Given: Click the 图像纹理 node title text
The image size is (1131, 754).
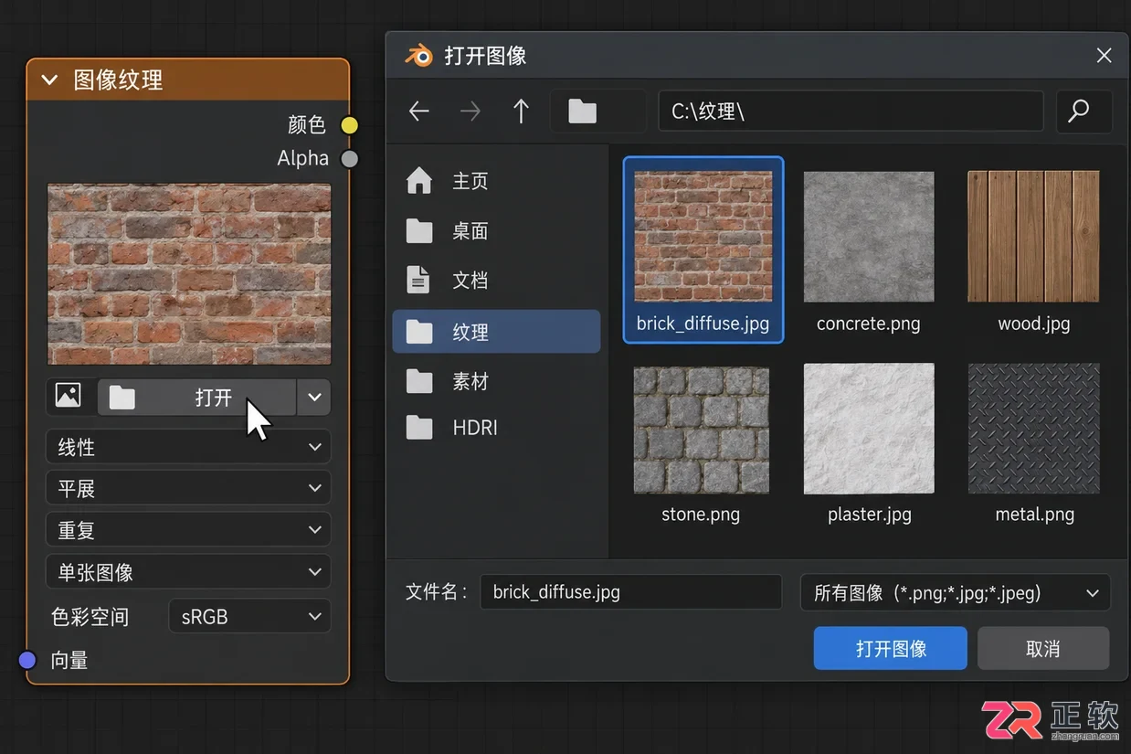Looking at the screenshot, I should 118,80.
